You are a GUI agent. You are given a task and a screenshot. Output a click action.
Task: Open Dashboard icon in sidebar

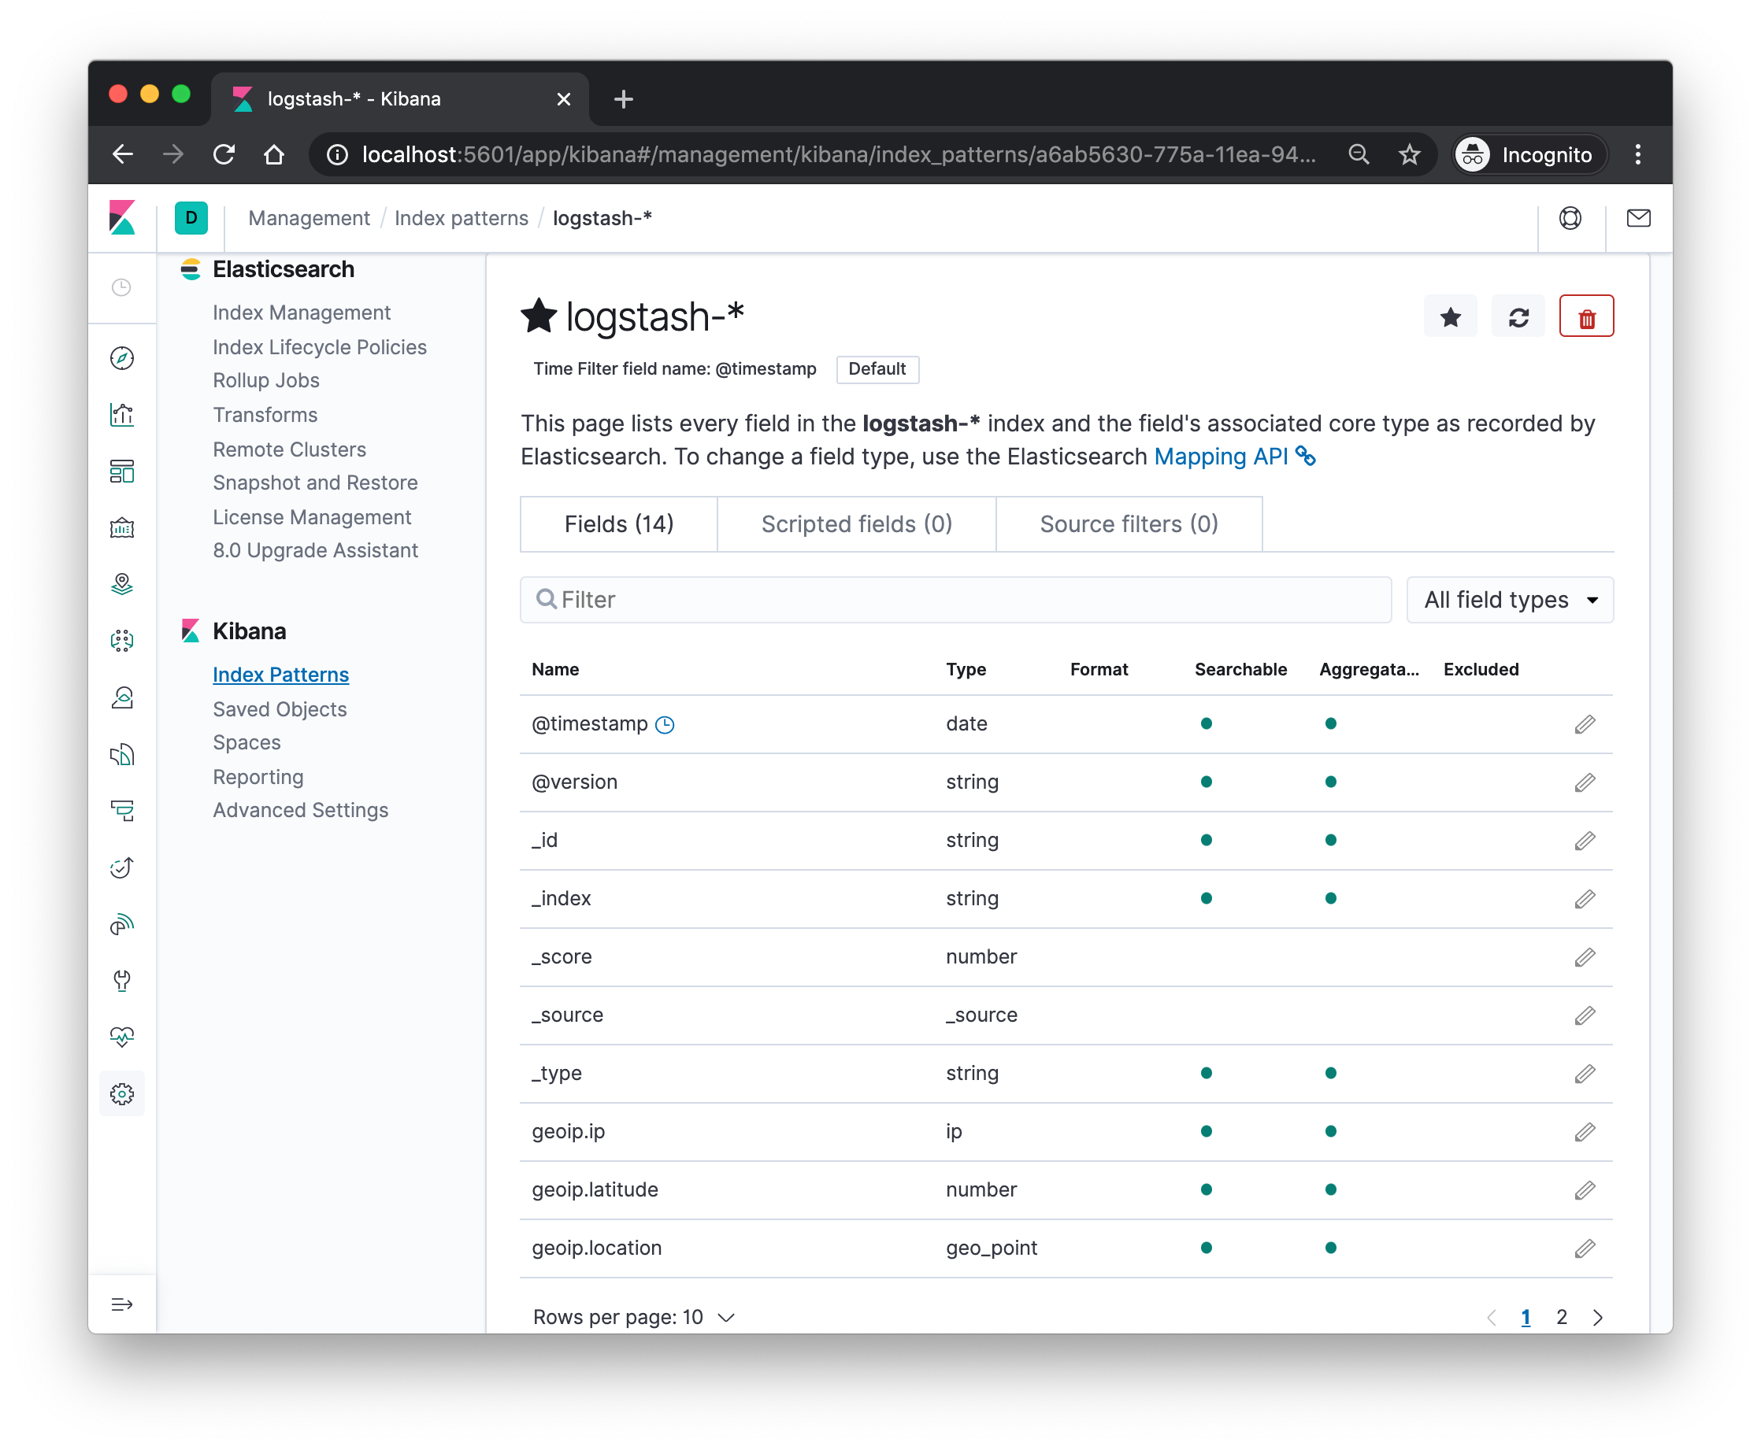(x=122, y=472)
